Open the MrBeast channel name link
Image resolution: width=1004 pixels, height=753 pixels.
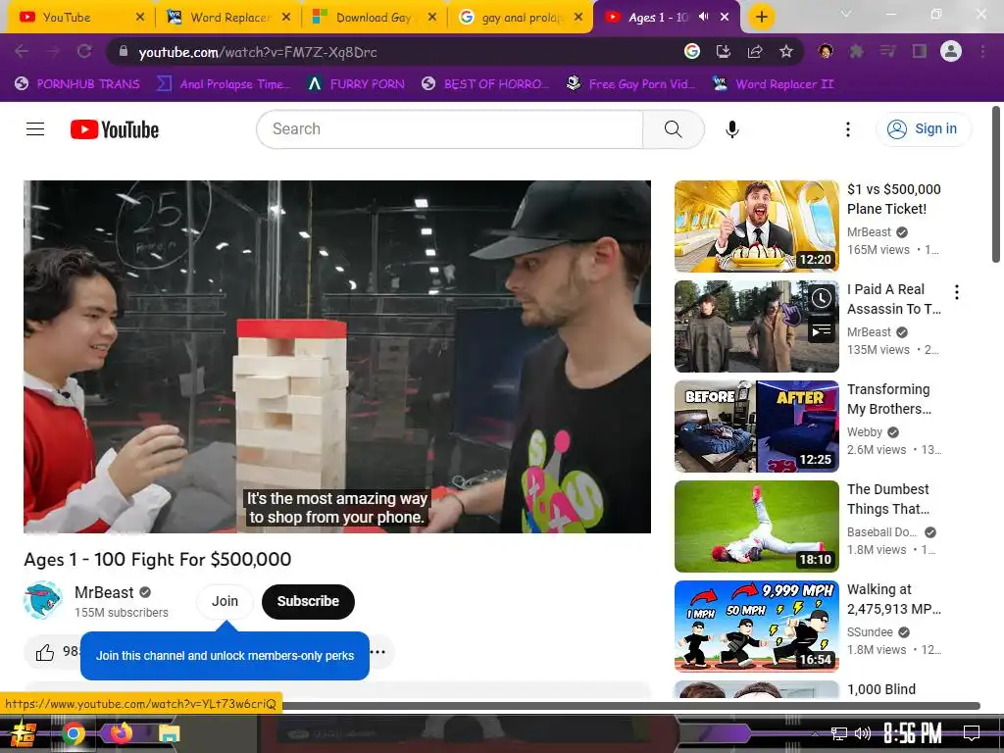tap(104, 592)
